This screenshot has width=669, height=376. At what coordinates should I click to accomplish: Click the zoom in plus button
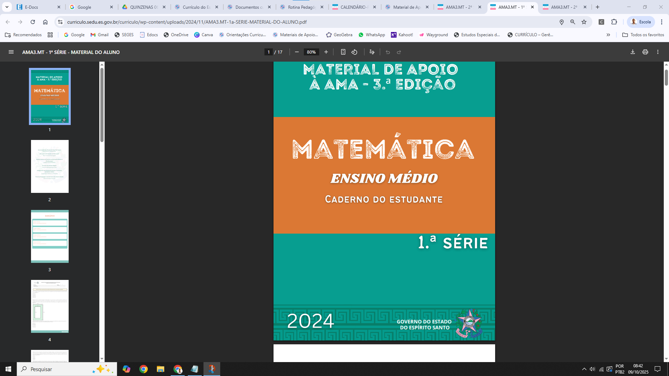click(326, 52)
